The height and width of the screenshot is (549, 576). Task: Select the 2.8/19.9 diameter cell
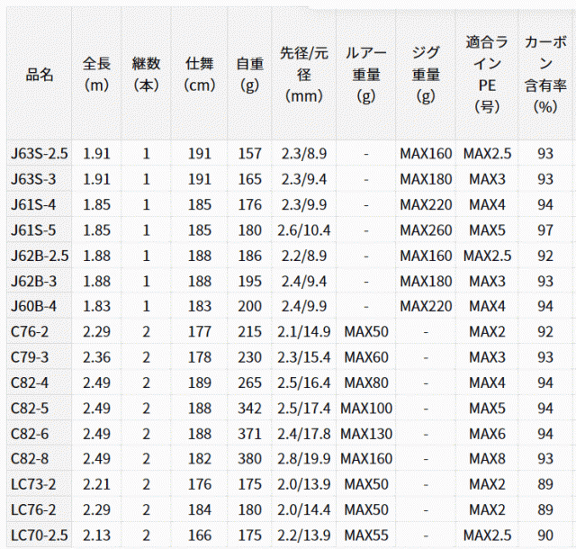coord(304,459)
